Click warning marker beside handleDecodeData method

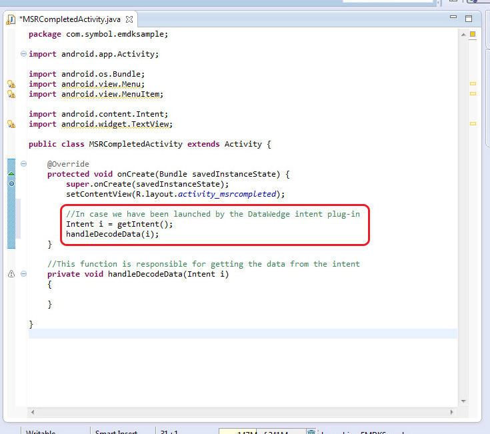(x=11, y=274)
